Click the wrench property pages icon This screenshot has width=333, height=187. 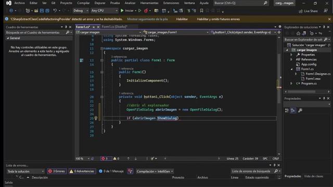click(x=300, y=110)
